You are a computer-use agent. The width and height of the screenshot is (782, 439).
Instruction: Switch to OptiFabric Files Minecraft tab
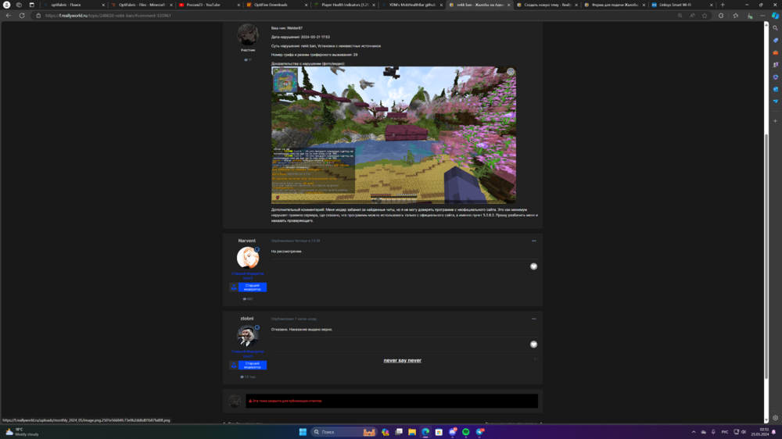click(x=141, y=5)
